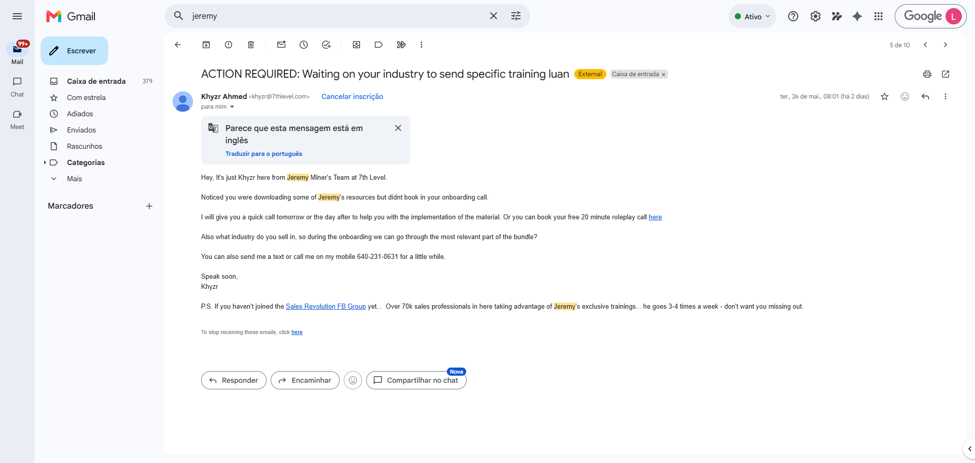
Task: Open message more-options three dots
Action: (946, 96)
